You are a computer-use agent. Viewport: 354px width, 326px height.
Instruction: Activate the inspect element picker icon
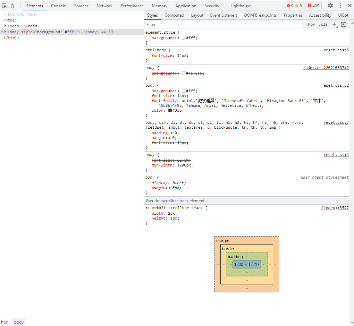pos(4,6)
